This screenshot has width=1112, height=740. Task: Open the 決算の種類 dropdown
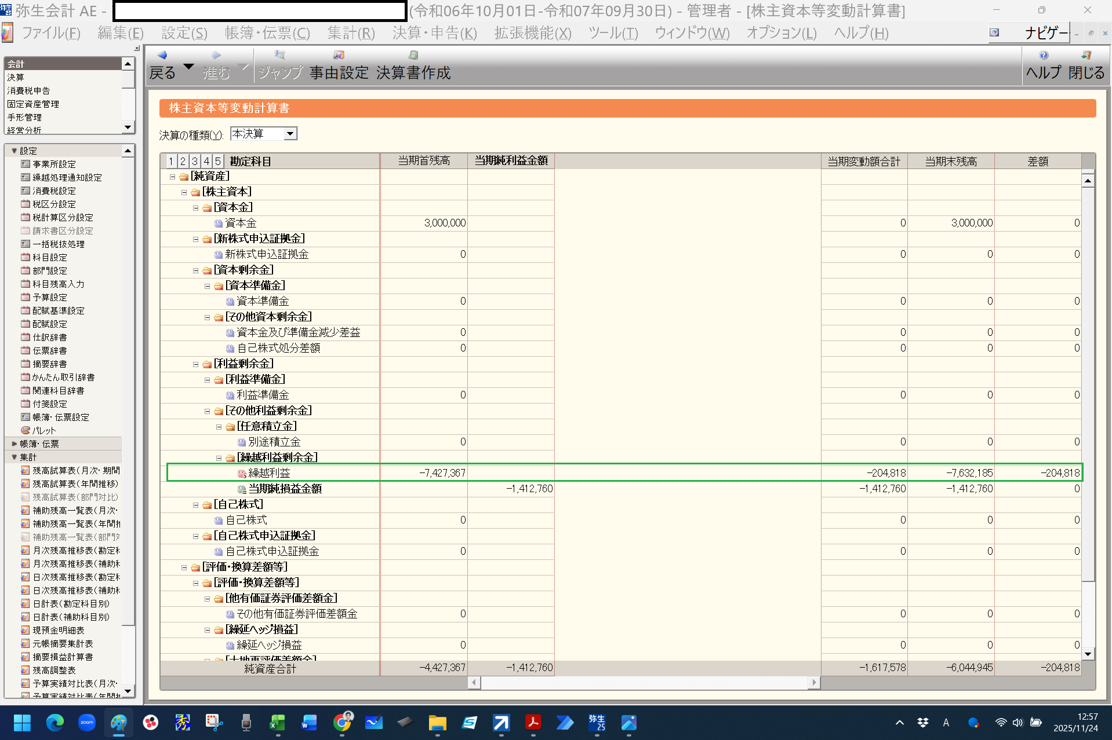(290, 134)
